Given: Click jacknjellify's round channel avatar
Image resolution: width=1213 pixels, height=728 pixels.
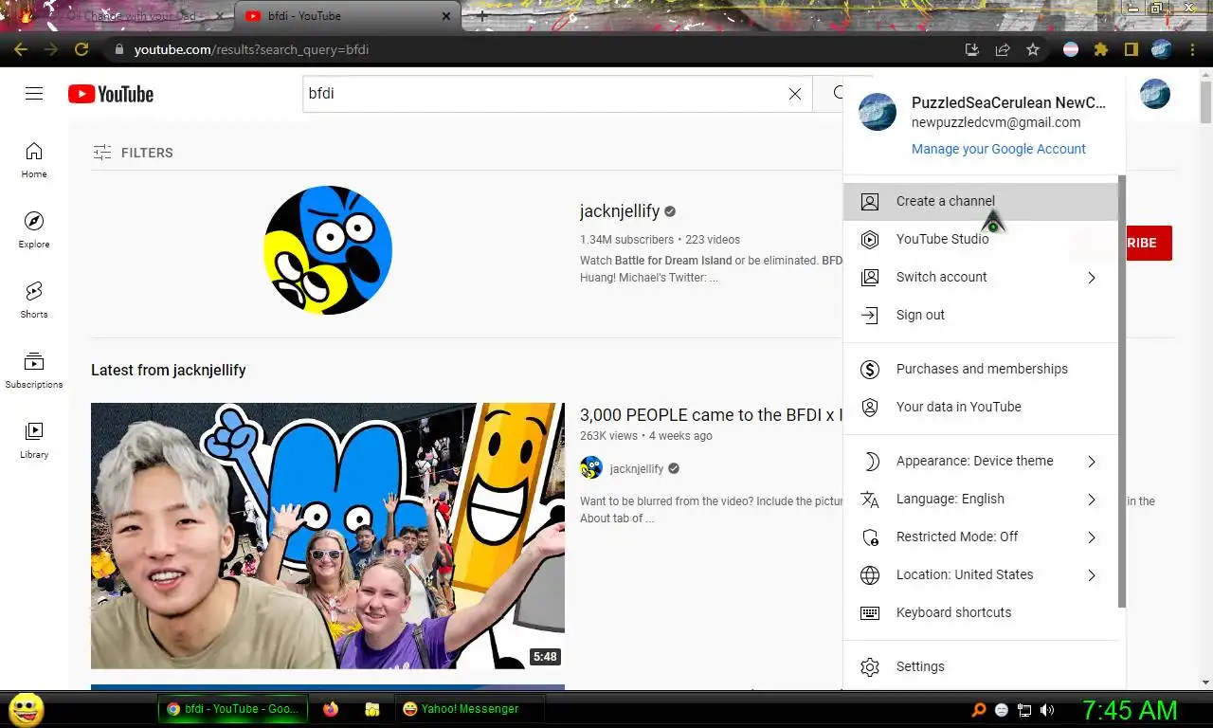Looking at the screenshot, I should point(328,250).
